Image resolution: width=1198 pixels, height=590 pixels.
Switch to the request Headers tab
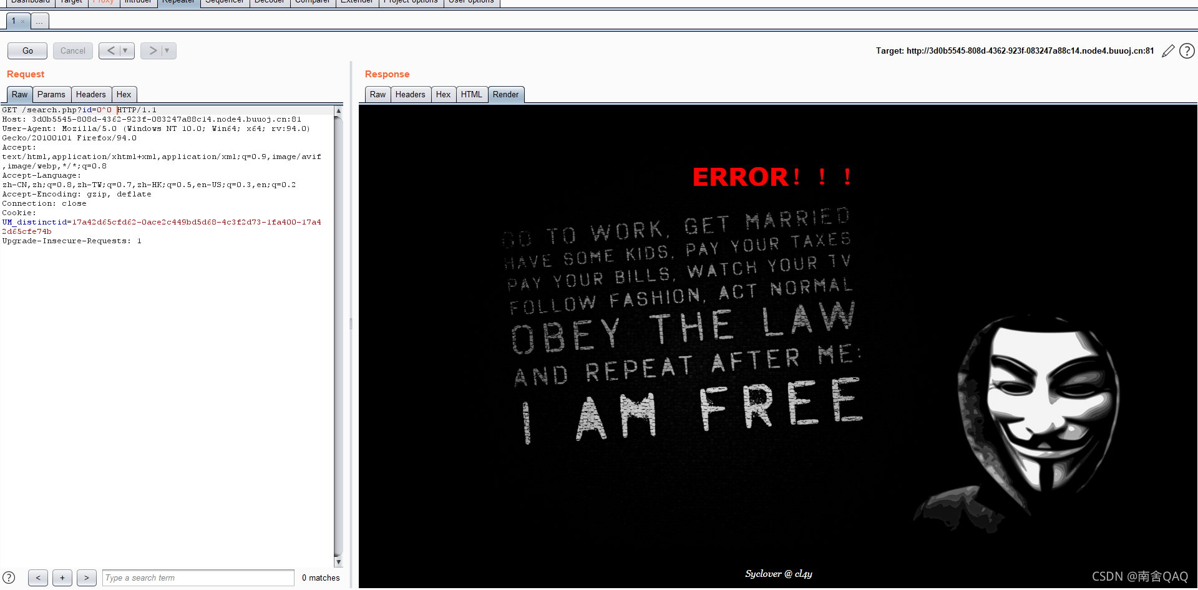tap(91, 94)
